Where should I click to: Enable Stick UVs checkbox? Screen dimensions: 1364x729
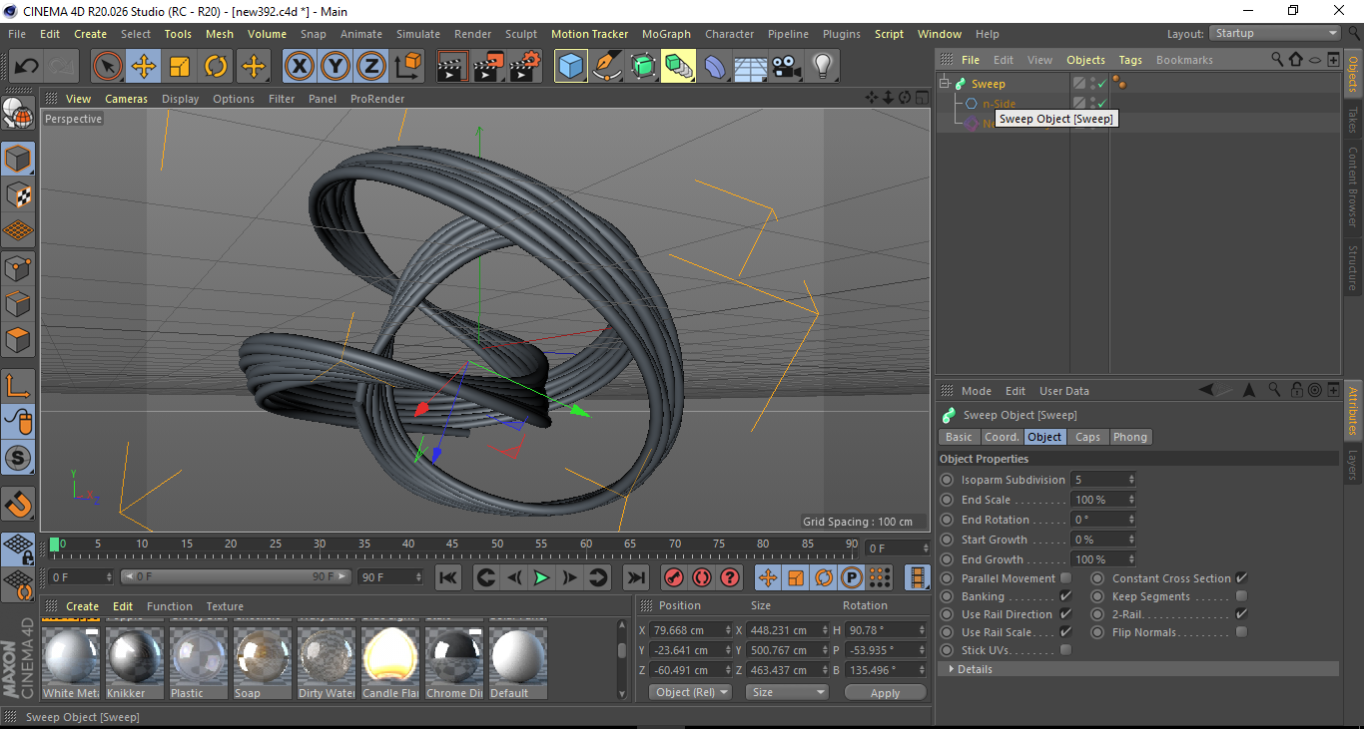[x=1065, y=650]
